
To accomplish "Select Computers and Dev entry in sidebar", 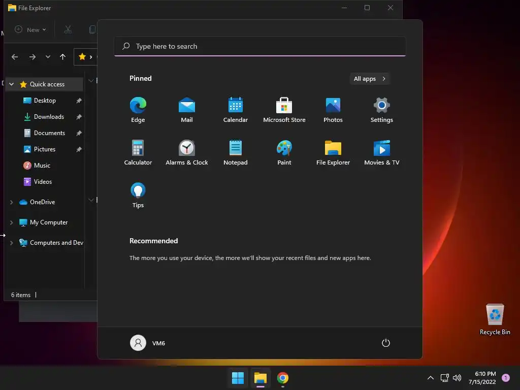I will point(56,243).
